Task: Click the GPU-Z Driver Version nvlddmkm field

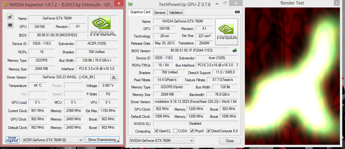Action: (196, 102)
